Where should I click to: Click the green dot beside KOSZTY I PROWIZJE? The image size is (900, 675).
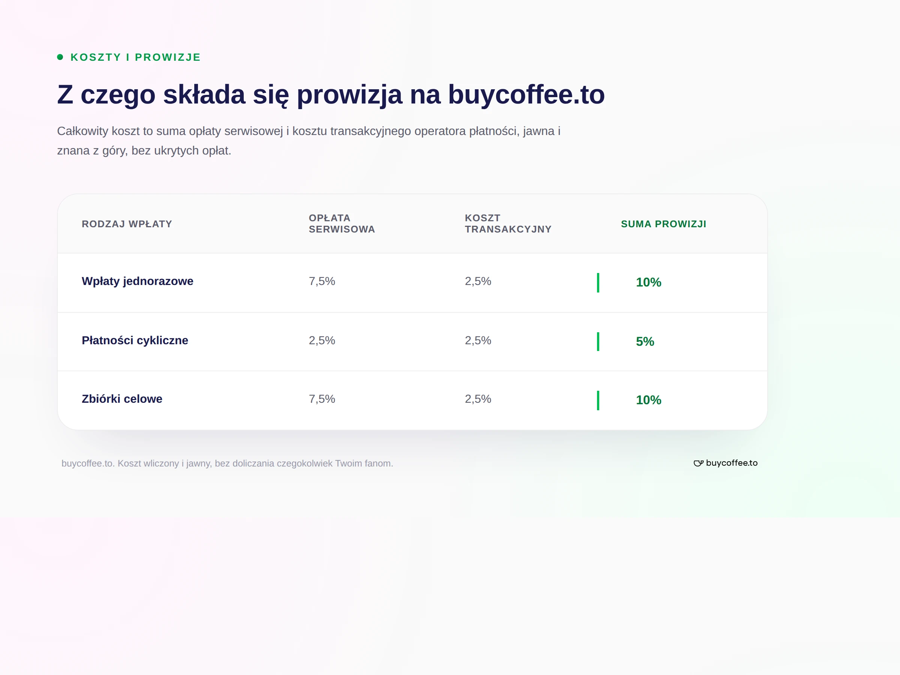60,57
